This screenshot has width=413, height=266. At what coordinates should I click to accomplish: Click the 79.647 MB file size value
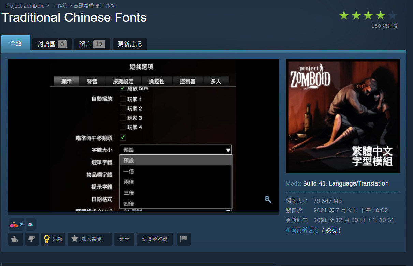327,201
